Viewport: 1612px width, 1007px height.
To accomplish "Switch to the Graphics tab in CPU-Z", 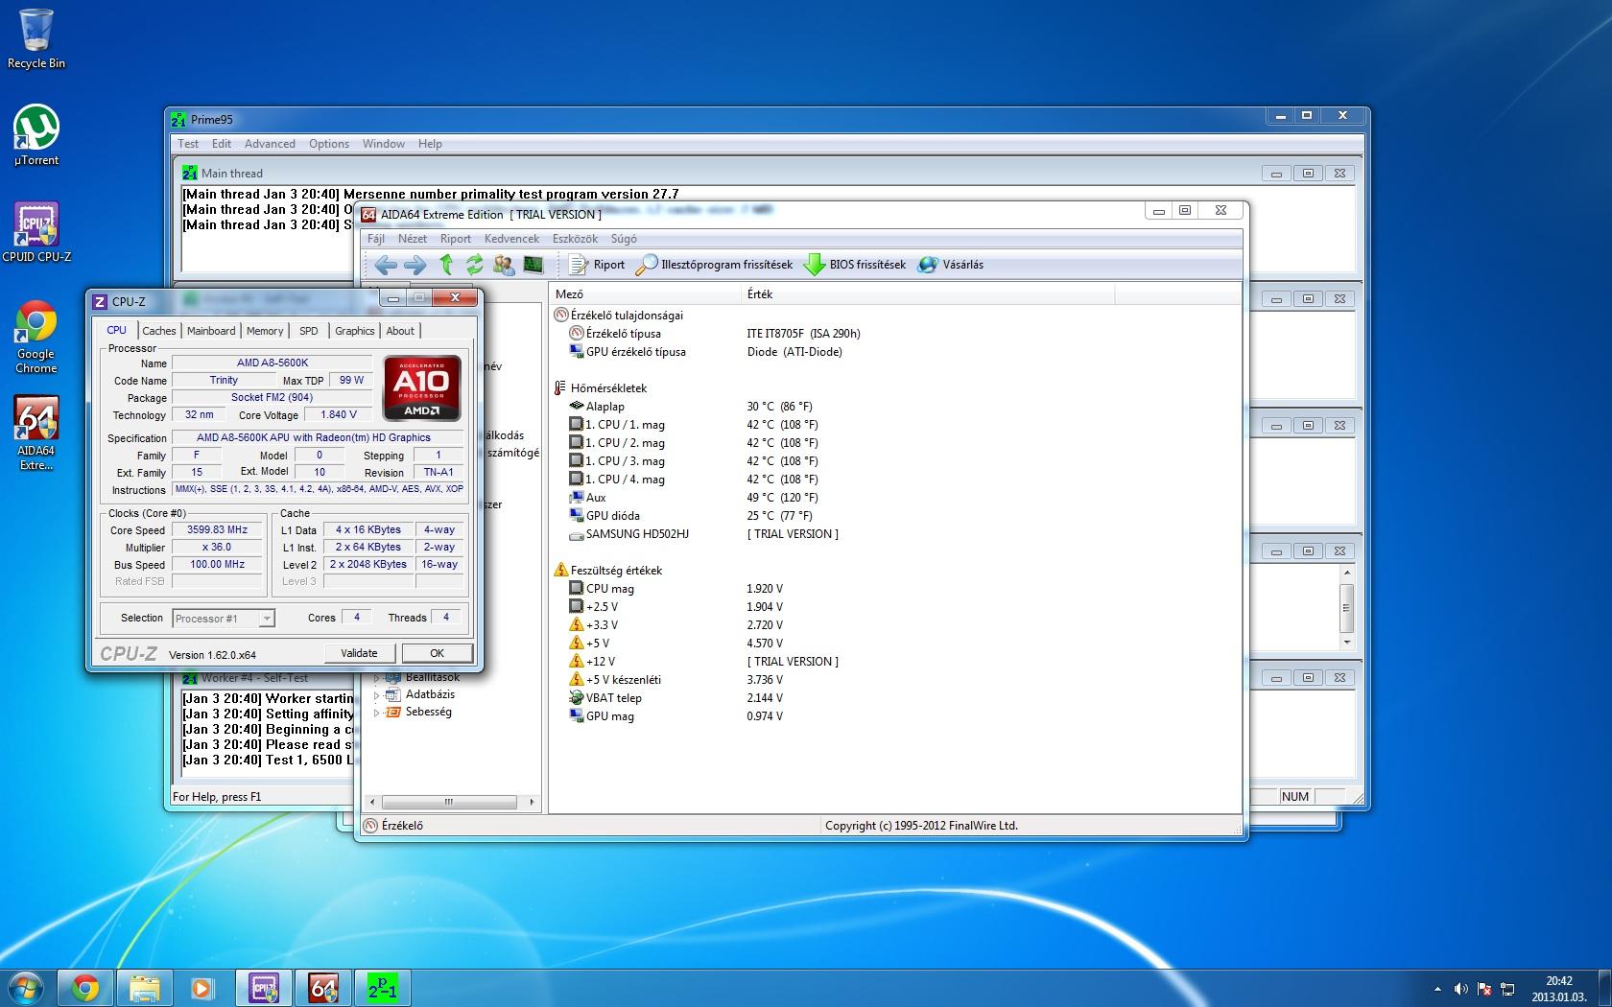I will (354, 331).
